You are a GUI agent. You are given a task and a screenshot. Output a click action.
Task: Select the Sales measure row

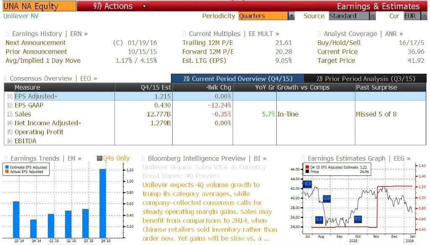coord(215,114)
